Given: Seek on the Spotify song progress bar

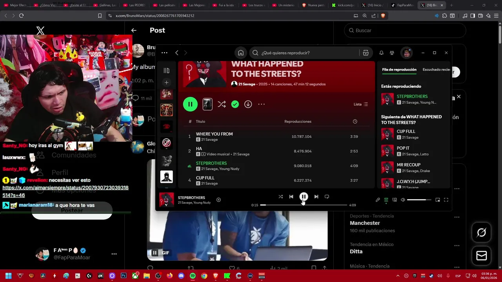Looking at the screenshot, I should (x=304, y=205).
